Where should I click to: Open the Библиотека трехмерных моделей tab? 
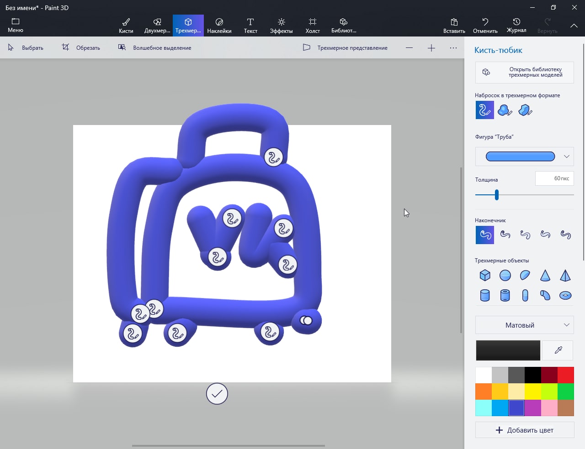click(x=344, y=26)
